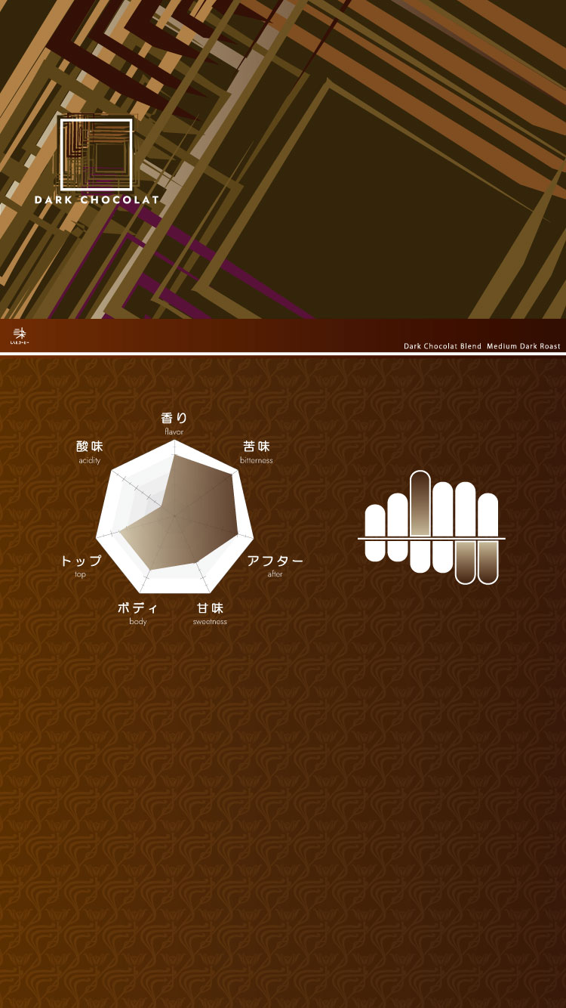Image resolution: width=566 pixels, height=1008 pixels.
Task: Click the horizontal divider line through the bars
Action: 432,539
